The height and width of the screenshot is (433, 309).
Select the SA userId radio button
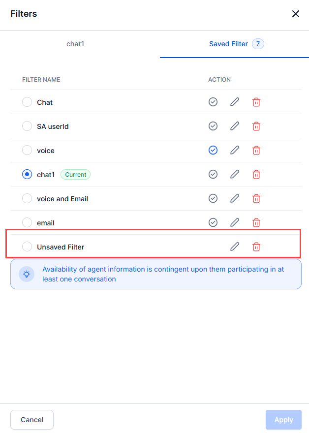(27, 126)
